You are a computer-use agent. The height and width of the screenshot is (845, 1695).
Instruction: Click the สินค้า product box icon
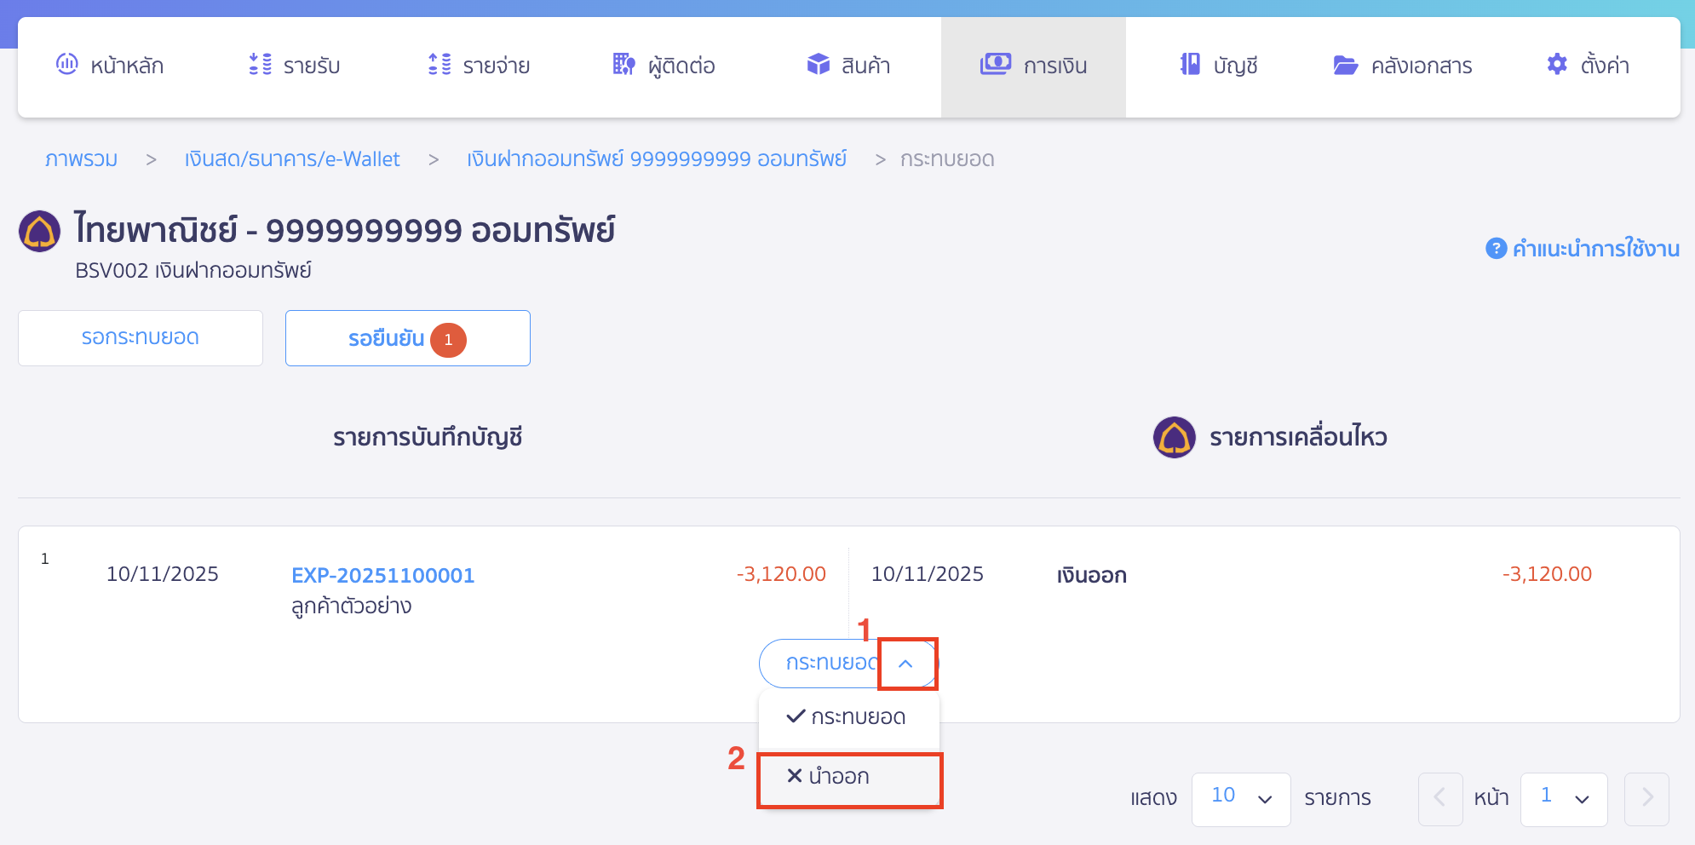[x=817, y=65]
